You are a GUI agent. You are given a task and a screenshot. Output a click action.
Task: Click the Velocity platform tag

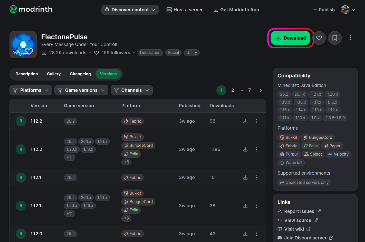pos(339,154)
